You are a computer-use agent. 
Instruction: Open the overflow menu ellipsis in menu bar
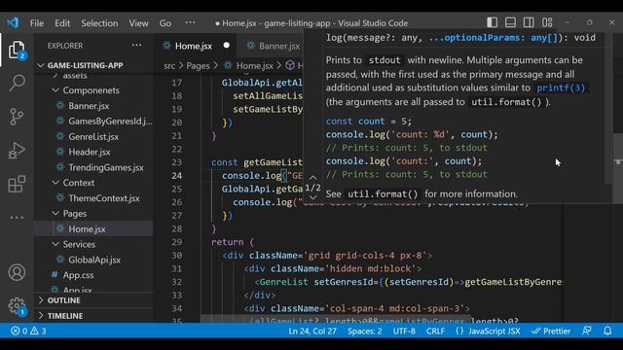(190, 22)
